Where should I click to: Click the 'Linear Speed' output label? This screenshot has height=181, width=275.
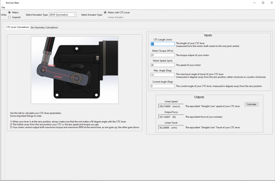171,101
